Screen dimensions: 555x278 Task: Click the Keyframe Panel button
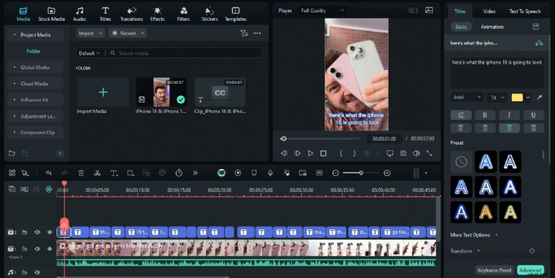tap(494, 270)
